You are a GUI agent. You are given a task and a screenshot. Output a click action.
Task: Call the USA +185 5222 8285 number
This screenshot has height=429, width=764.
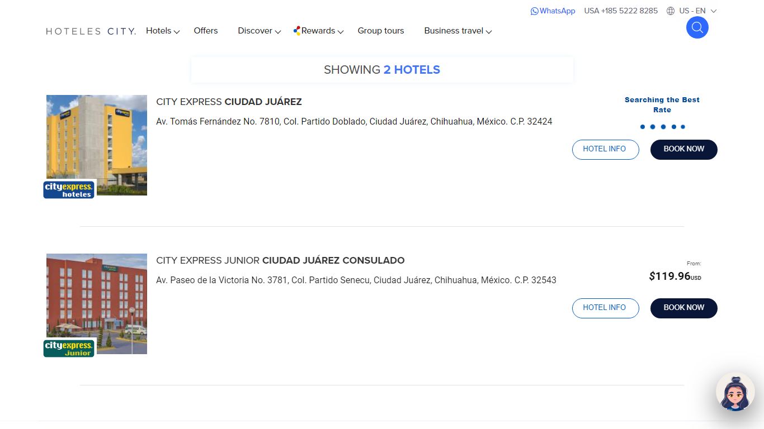(x=621, y=11)
